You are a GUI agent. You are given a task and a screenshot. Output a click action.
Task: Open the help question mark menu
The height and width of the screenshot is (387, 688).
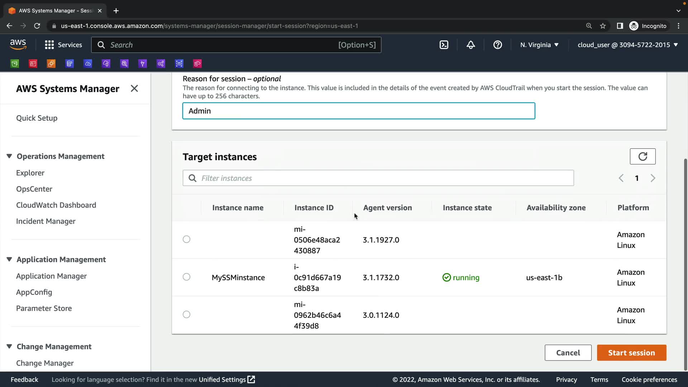(x=497, y=45)
